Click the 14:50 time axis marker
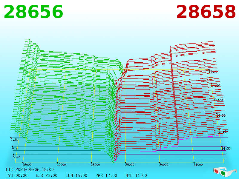 pos(226,148)
